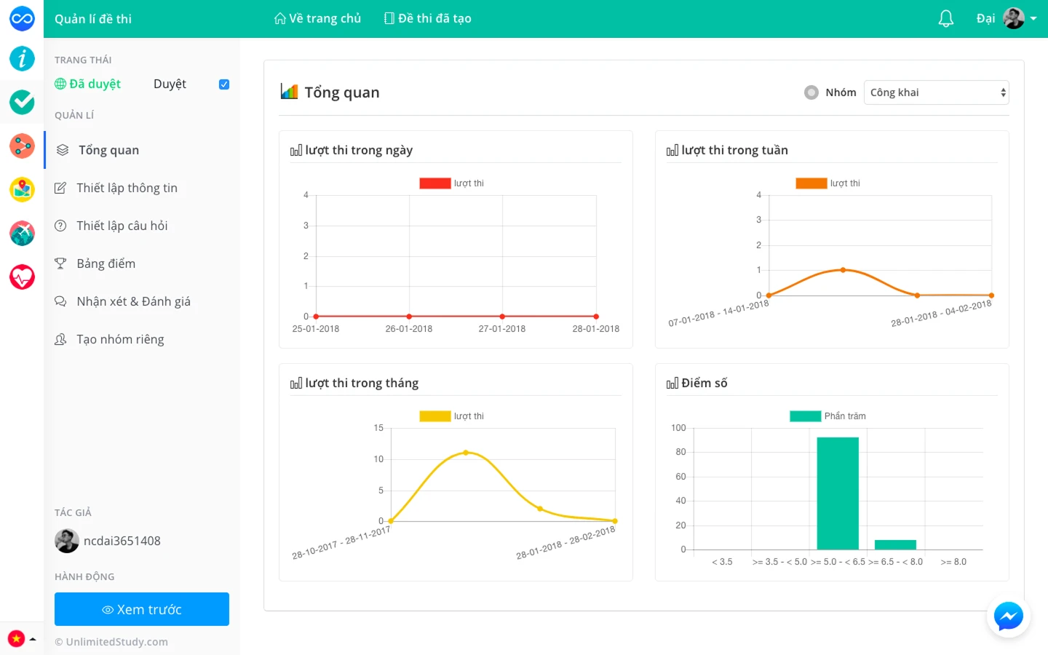This screenshot has width=1048, height=655.
Task: Toggle the Duyệt checkbox
Action: (224, 84)
